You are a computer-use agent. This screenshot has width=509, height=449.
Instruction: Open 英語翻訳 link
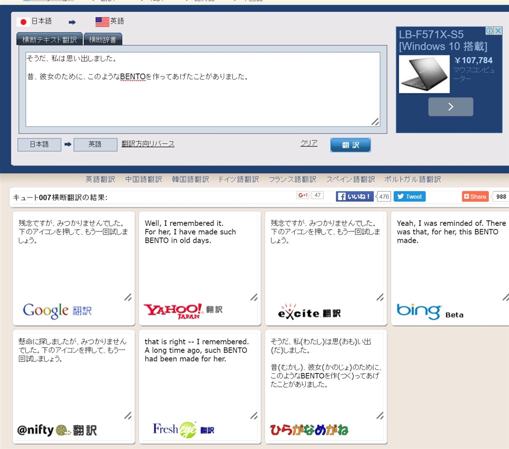(x=100, y=179)
